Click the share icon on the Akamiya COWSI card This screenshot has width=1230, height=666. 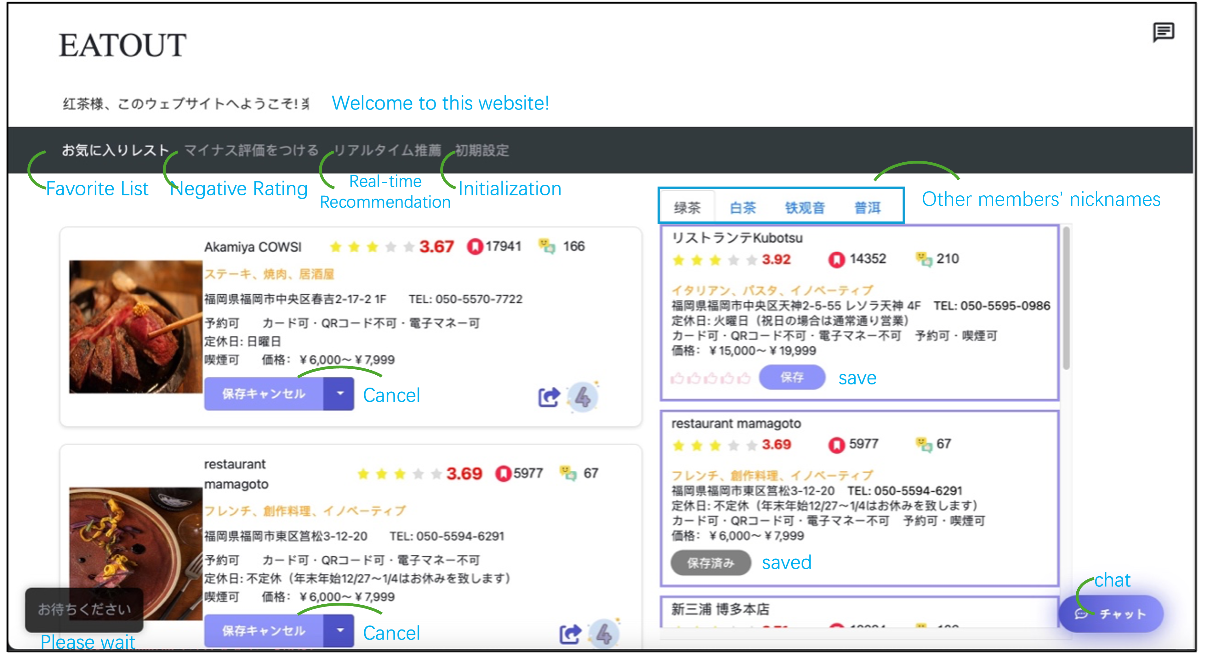click(x=549, y=397)
